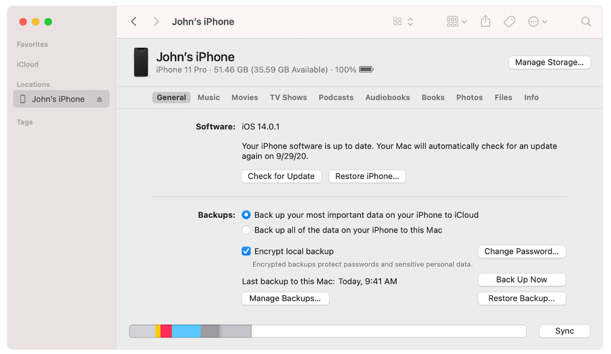Click the Edit Tags icon

(509, 21)
